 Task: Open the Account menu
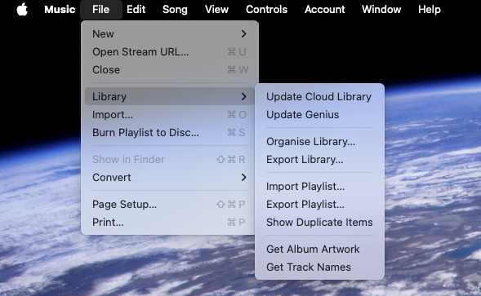324,9
